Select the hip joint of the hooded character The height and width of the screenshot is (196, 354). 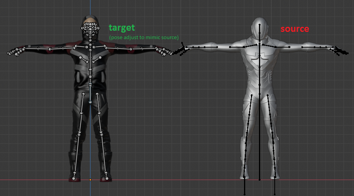coord(90,102)
